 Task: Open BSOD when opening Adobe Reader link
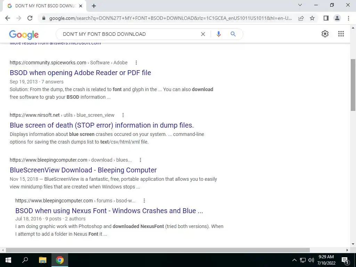click(80, 73)
